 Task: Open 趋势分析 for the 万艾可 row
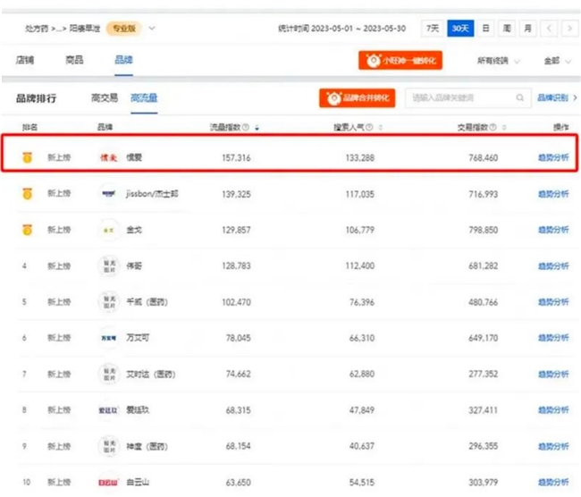click(x=552, y=338)
